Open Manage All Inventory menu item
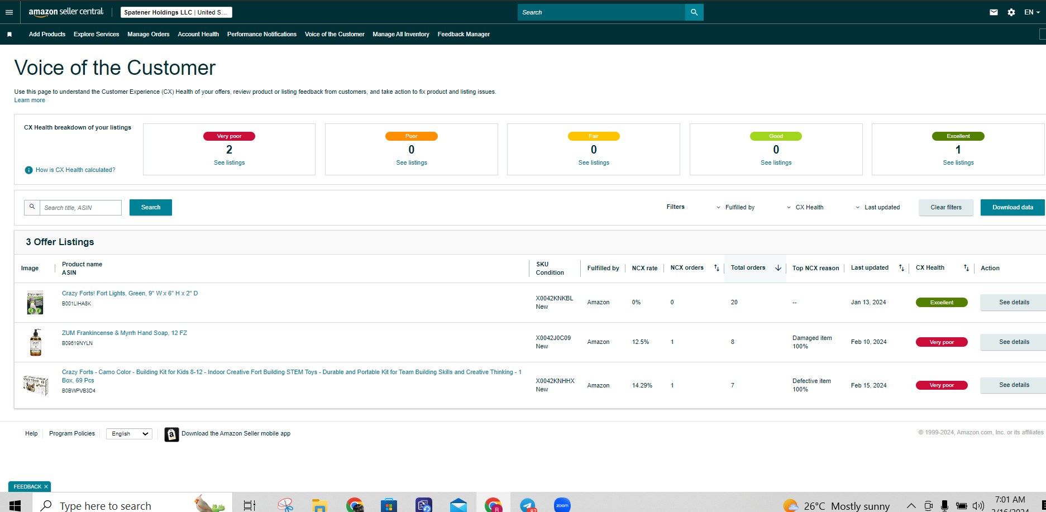The width and height of the screenshot is (1046, 512). (401, 35)
